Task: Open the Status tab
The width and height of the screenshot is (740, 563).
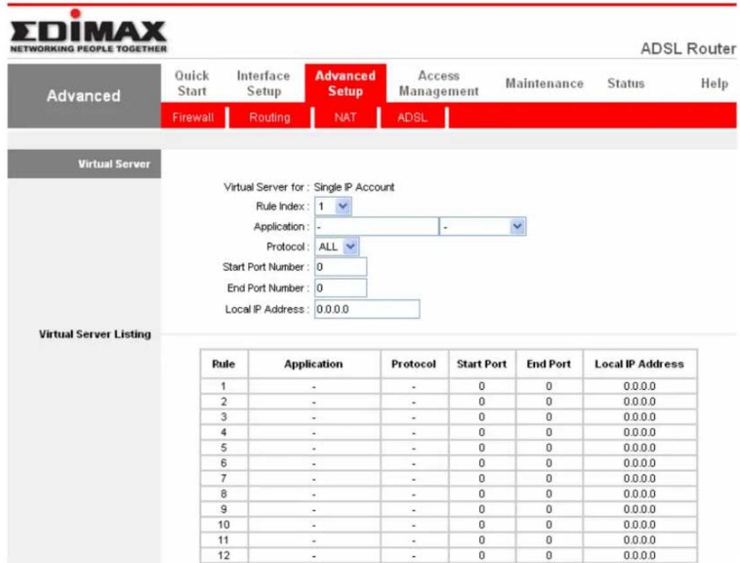Action: 626,83
